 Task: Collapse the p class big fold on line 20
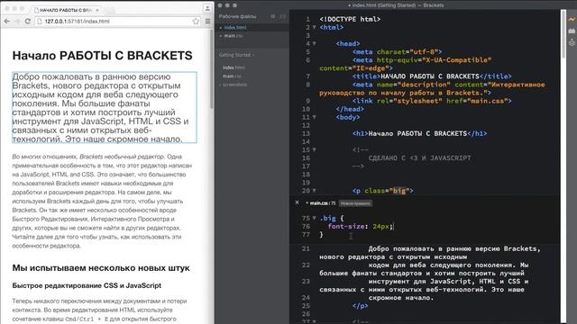pos(315,191)
